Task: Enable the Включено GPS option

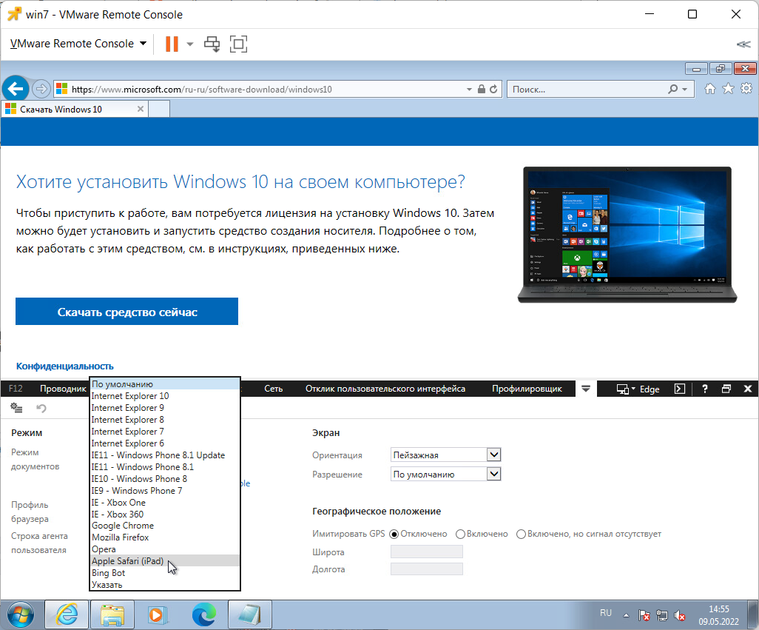Action: pos(459,534)
